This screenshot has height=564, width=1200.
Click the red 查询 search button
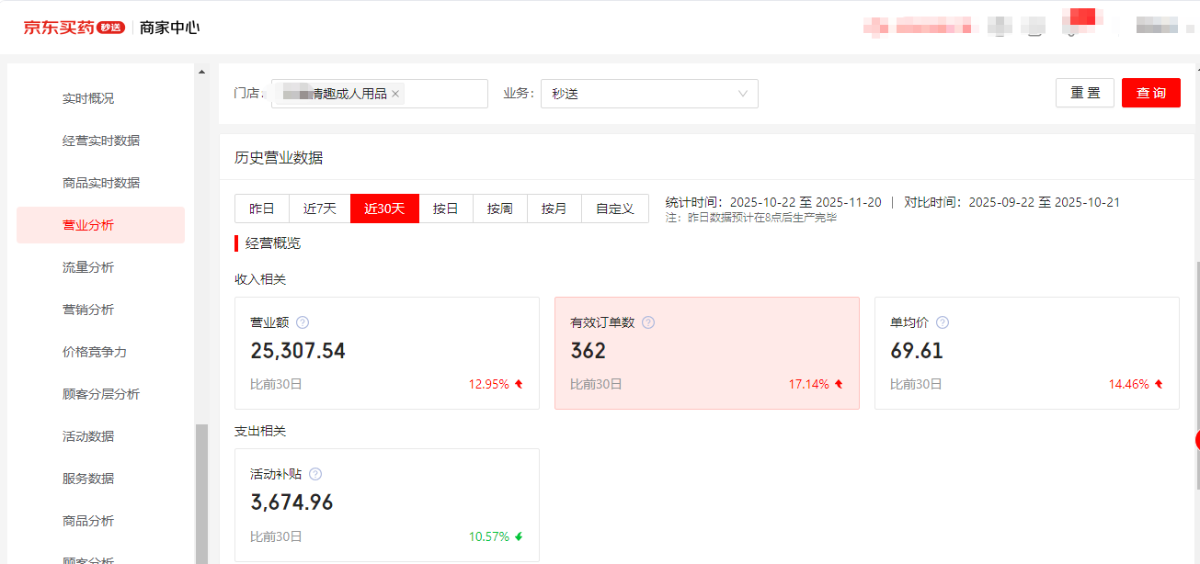pos(1150,93)
